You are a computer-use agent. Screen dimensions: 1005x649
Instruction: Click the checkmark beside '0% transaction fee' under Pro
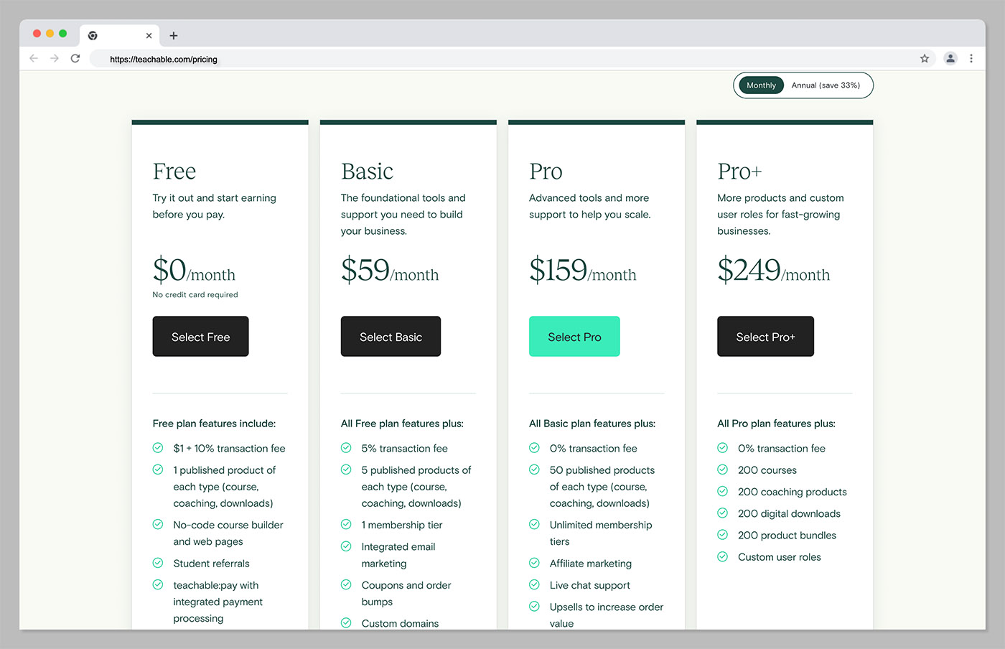[534, 447]
